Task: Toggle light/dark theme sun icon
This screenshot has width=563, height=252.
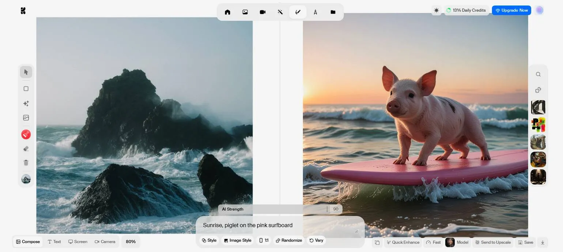Action: (x=436, y=10)
